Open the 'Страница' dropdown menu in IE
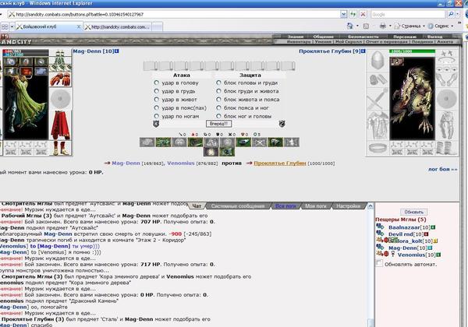The width and height of the screenshot is (468, 327). [x=409, y=26]
